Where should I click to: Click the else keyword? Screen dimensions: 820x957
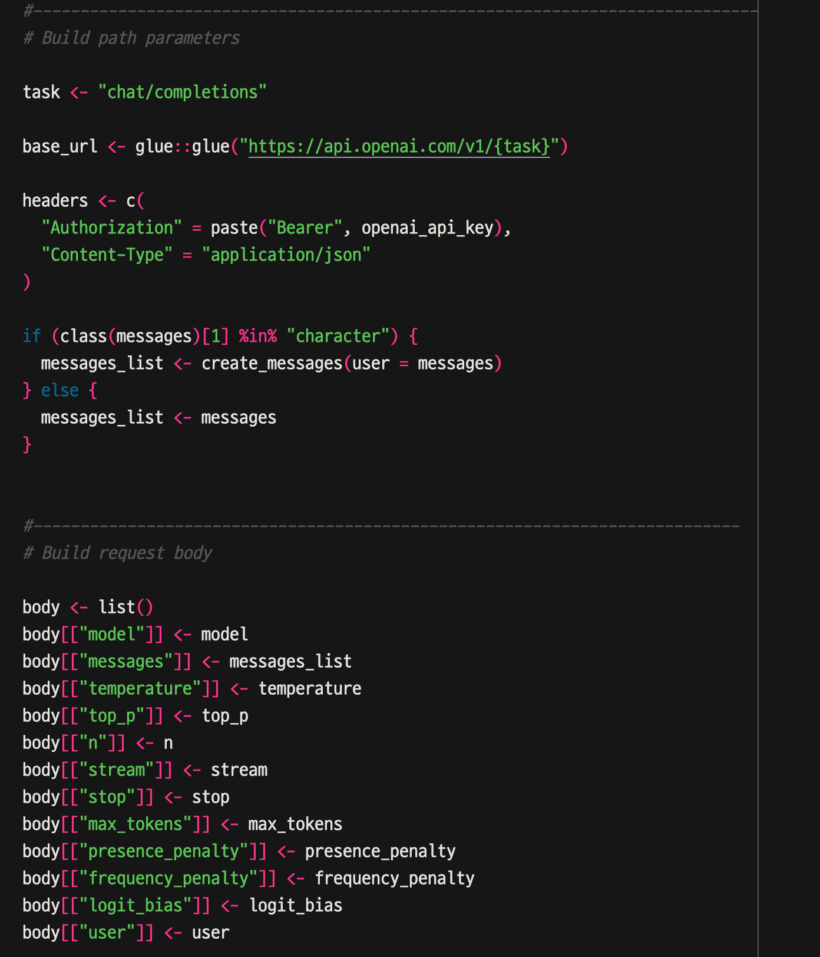(x=59, y=390)
